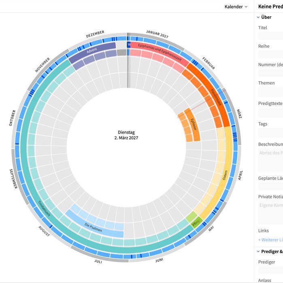283x283 pixels.
Task: Click the Tags input field
Action: click(270, 133)
